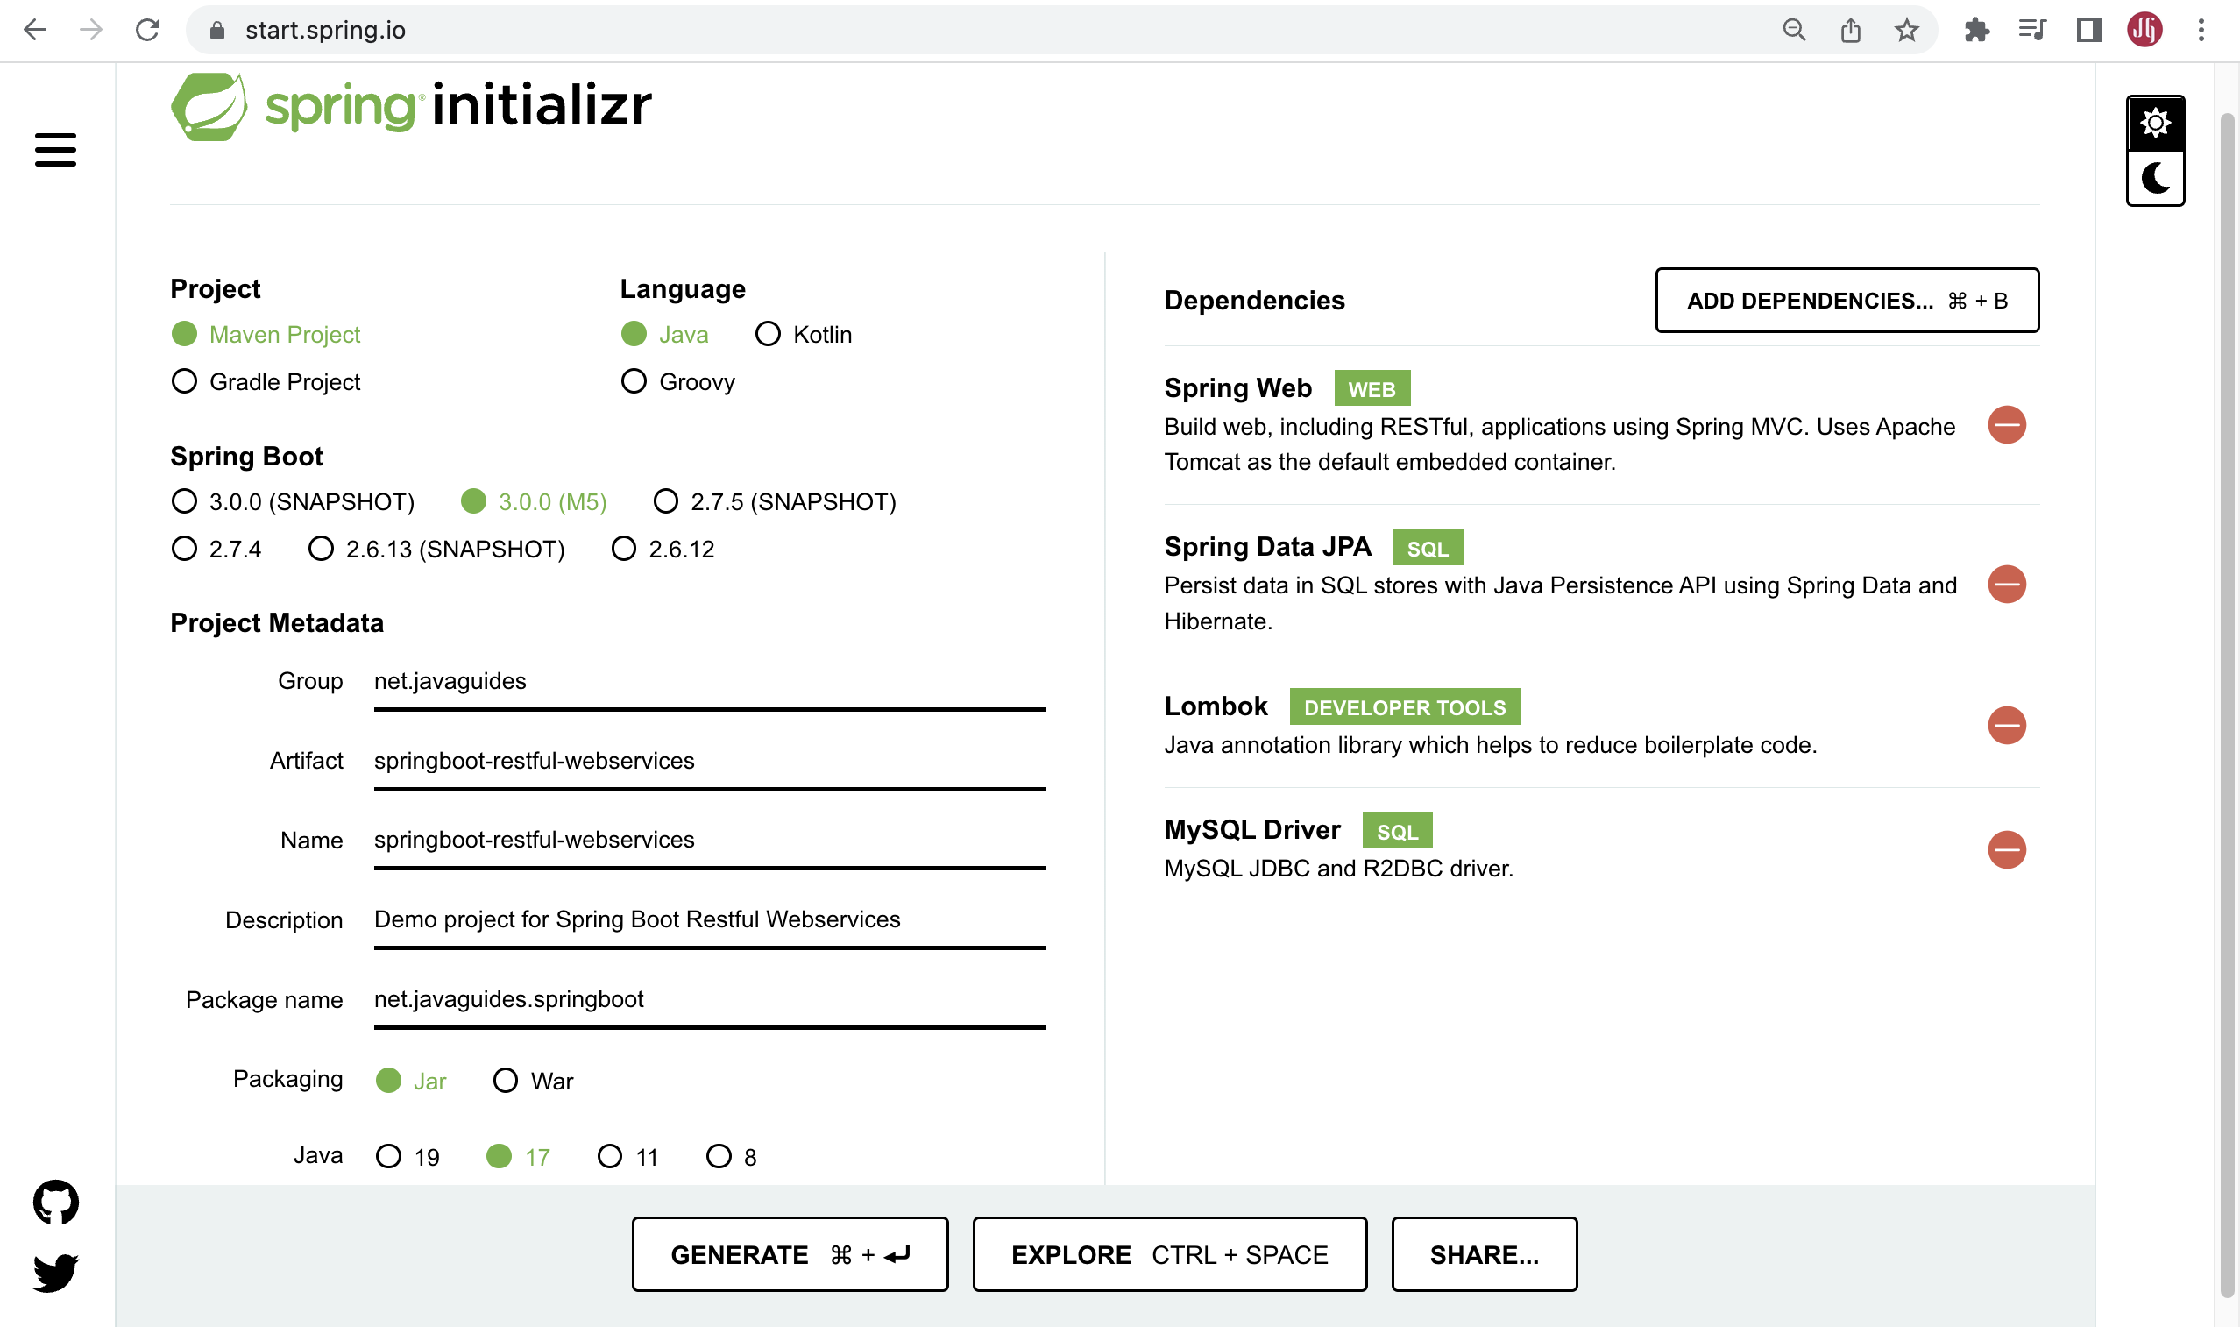Select Java version 17
The height and width of the screenshot is (1327, 2240).
coord(519,1157)
